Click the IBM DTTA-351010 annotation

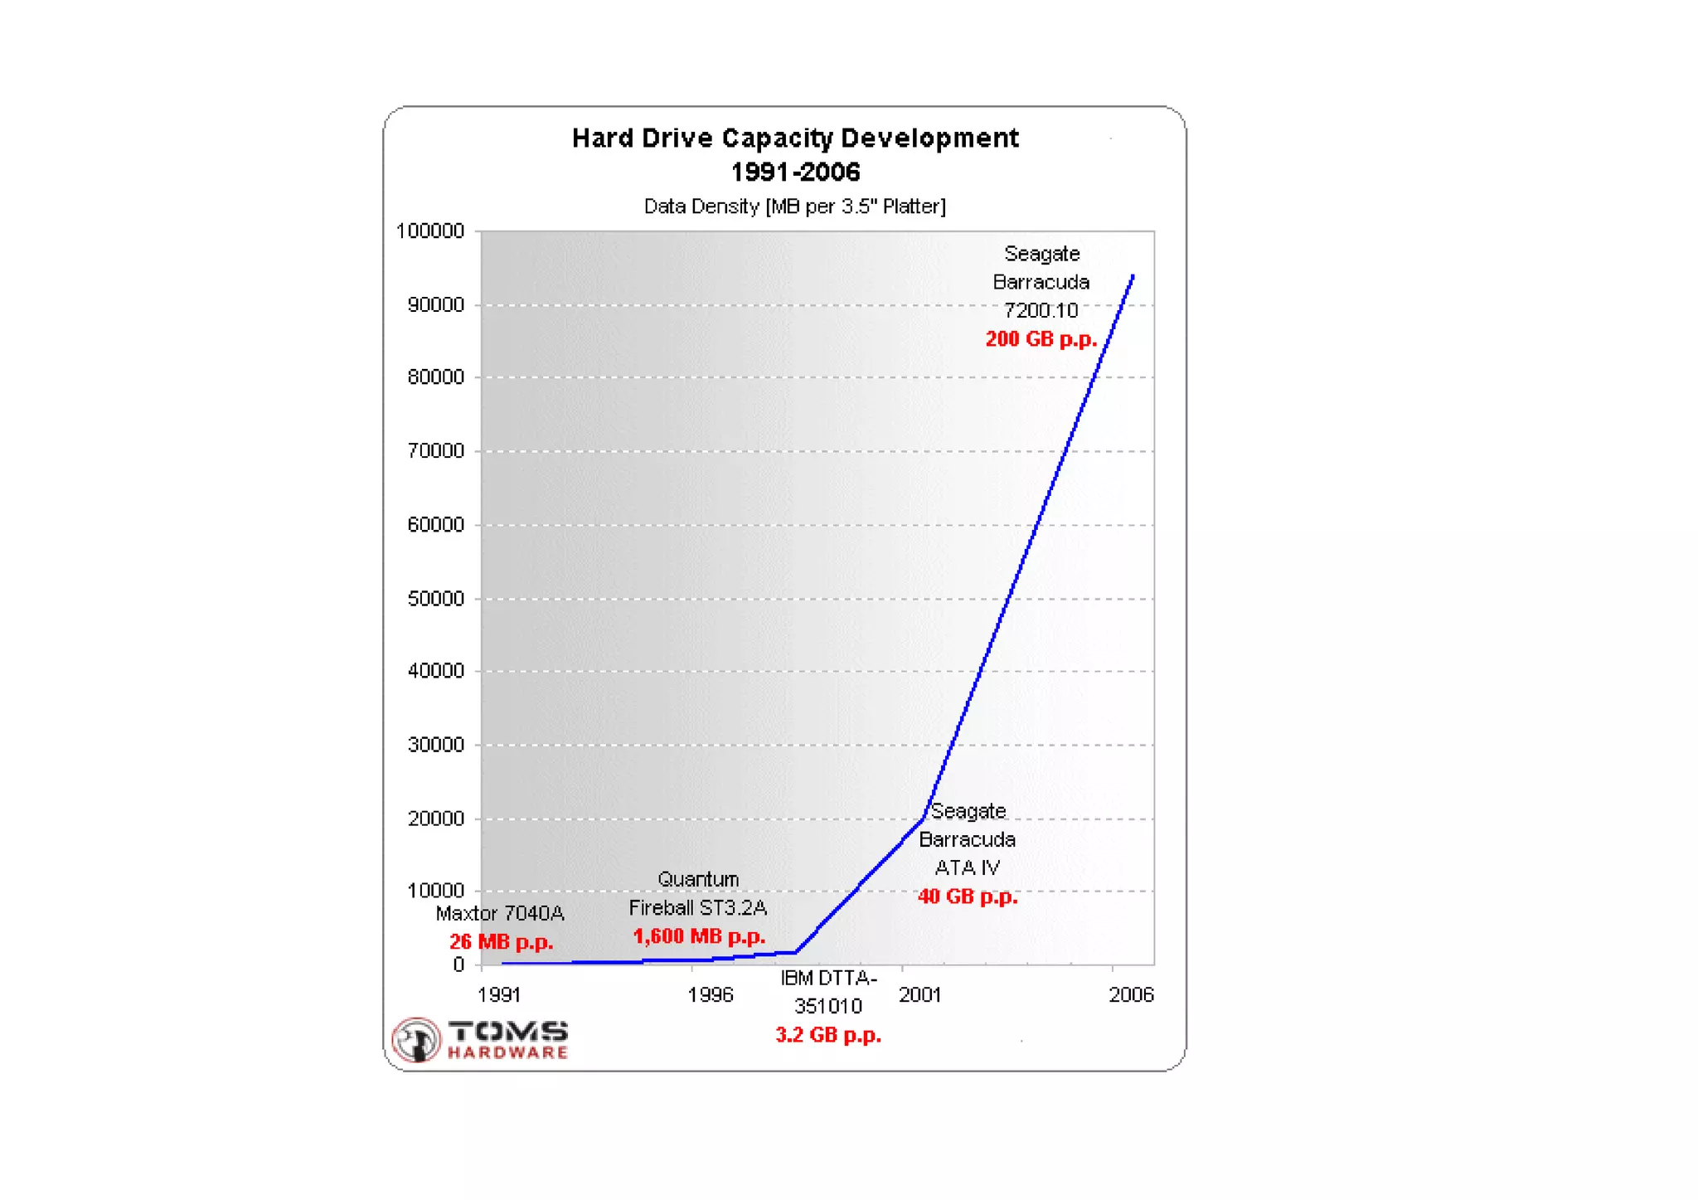coord(827,992)
